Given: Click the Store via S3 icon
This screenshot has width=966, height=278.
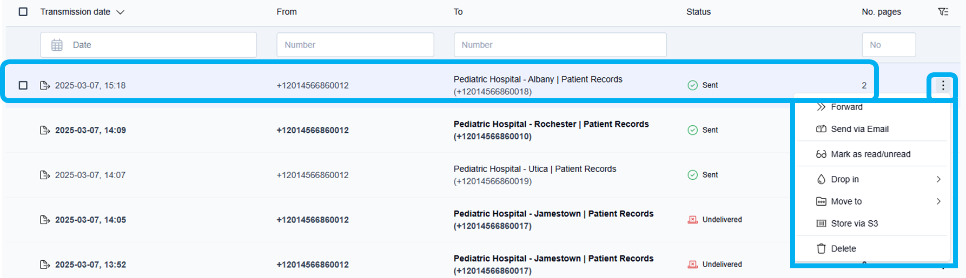Looking at the screenshot, I should (x=821, y=223).
